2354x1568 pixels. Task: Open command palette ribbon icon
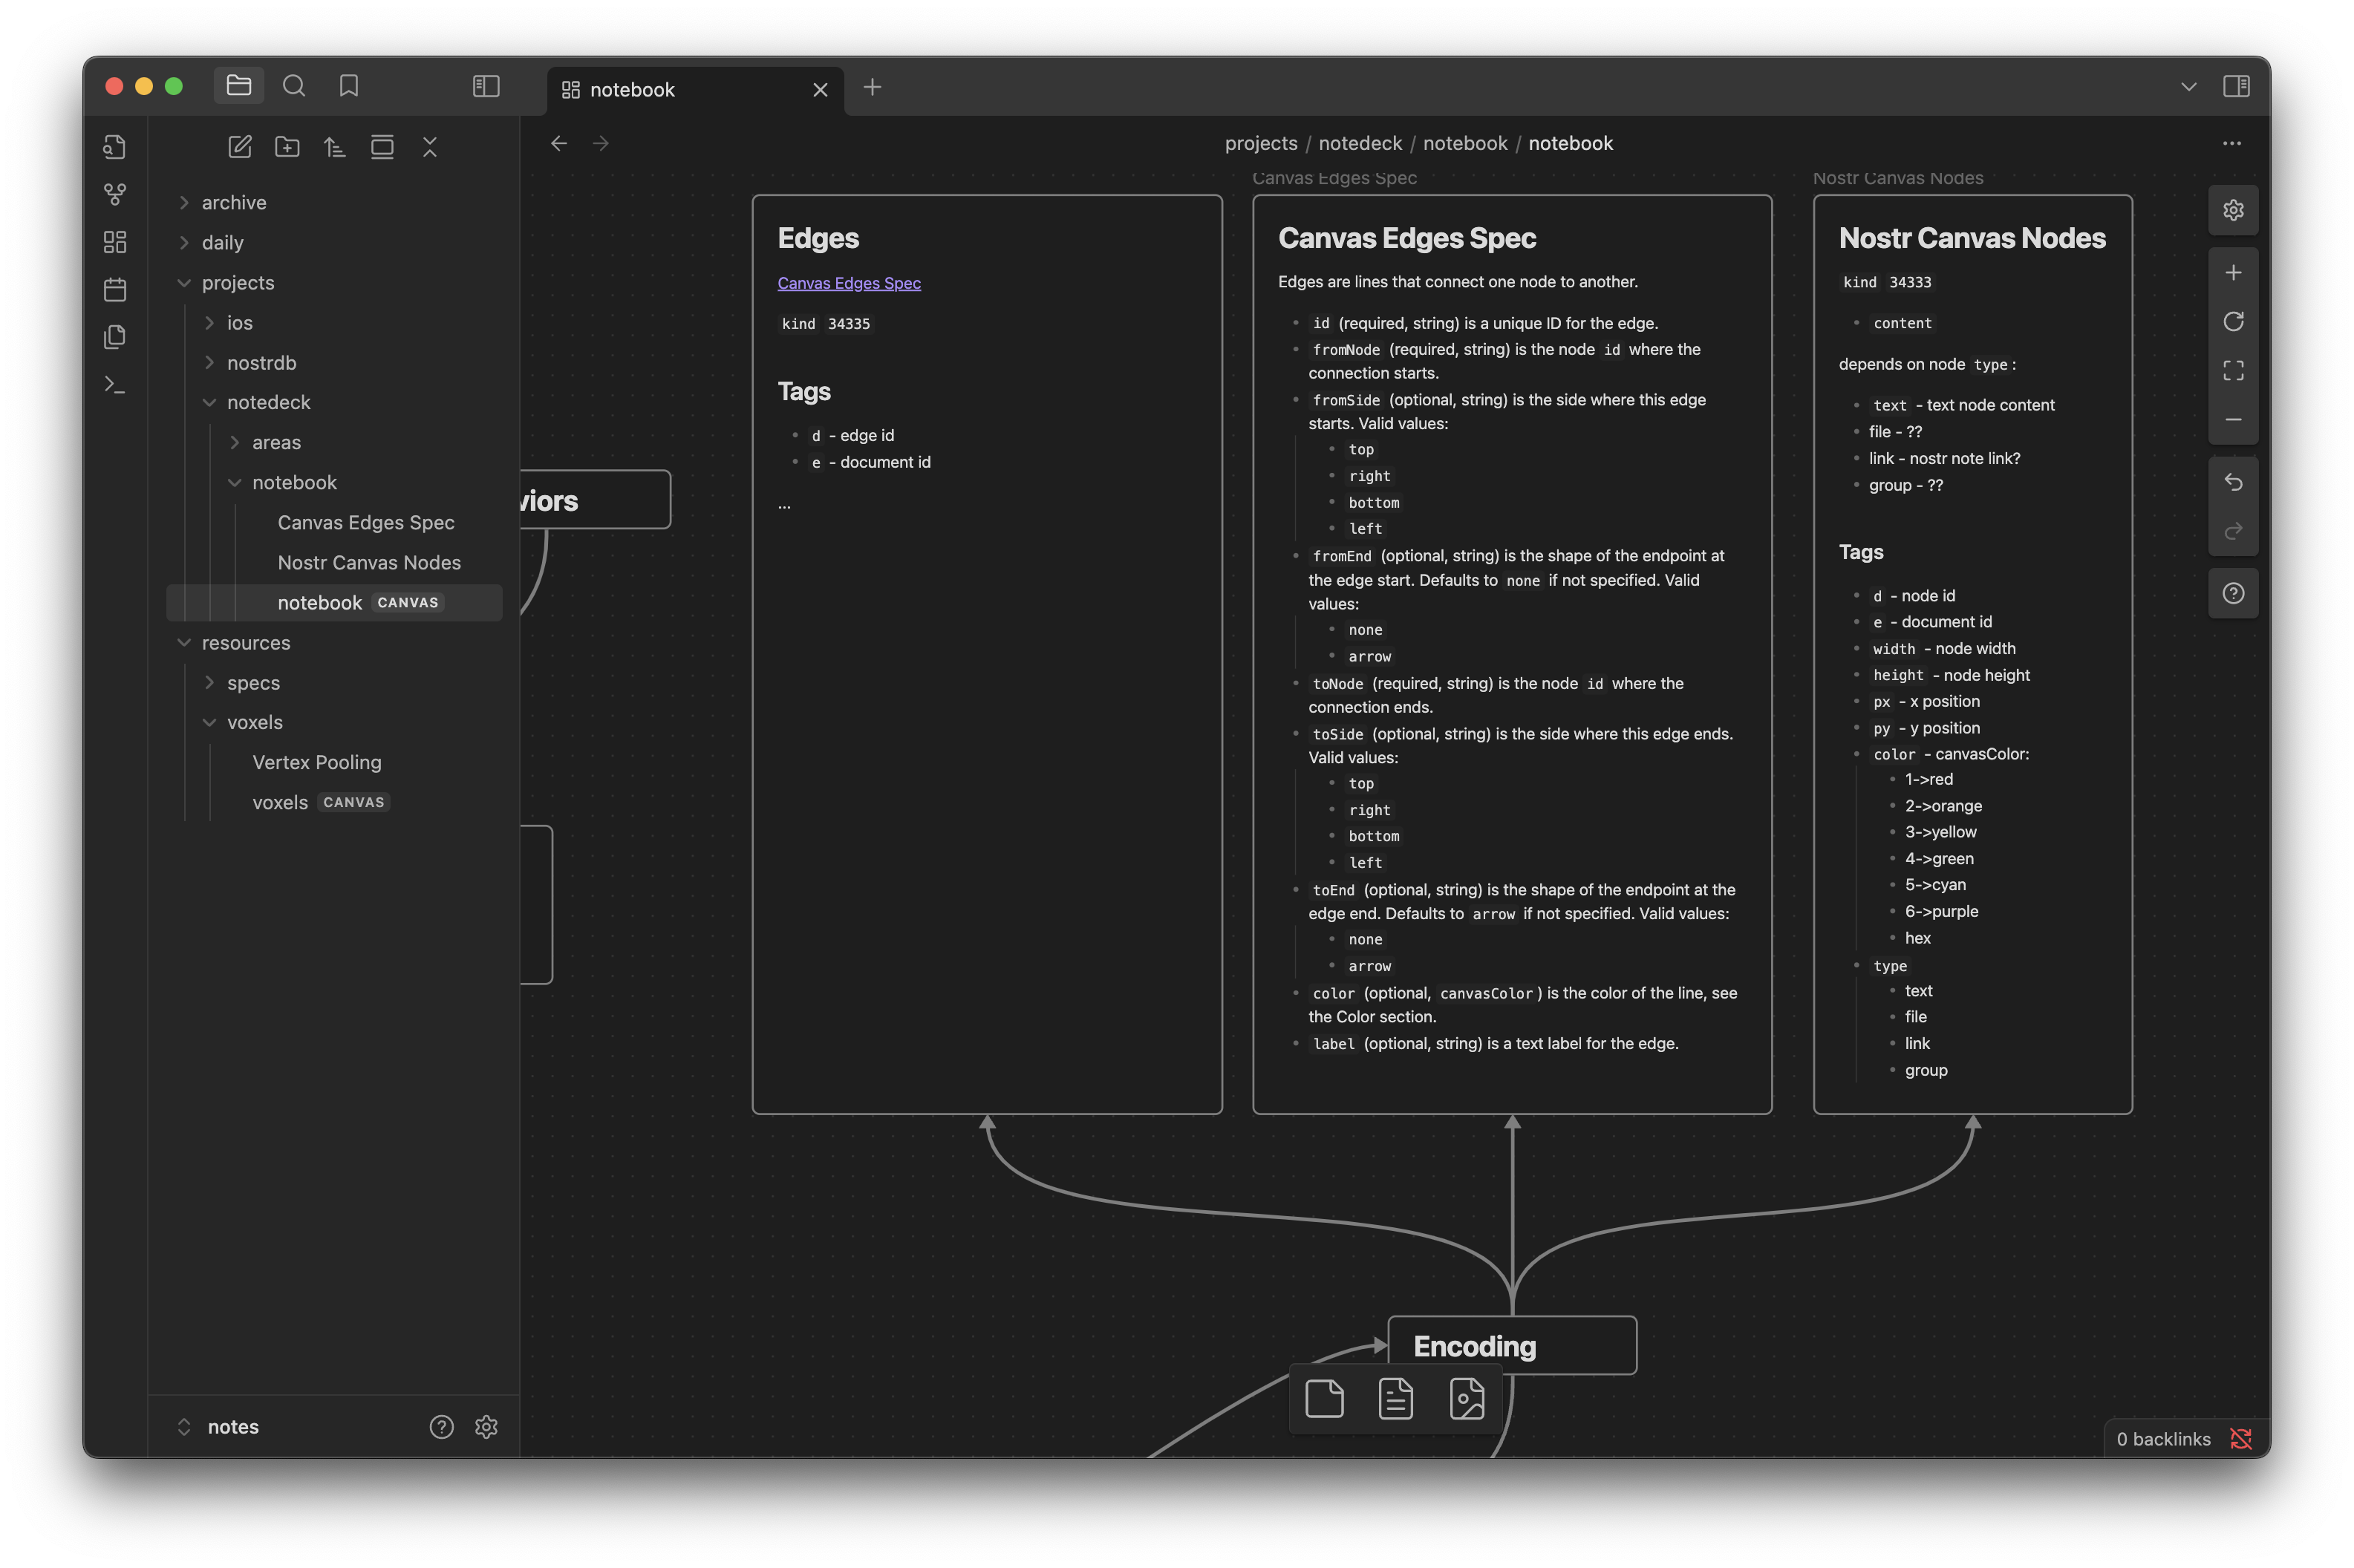point(115,385)
